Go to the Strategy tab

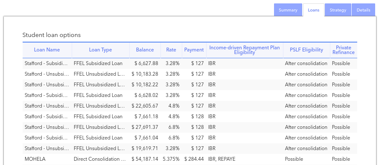coord(338,10)
